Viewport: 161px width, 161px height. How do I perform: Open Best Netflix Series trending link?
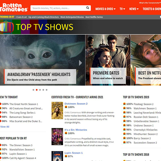pos(94,17)
